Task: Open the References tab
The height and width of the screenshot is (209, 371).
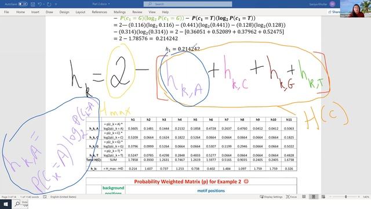Action: tap(99, 12)
